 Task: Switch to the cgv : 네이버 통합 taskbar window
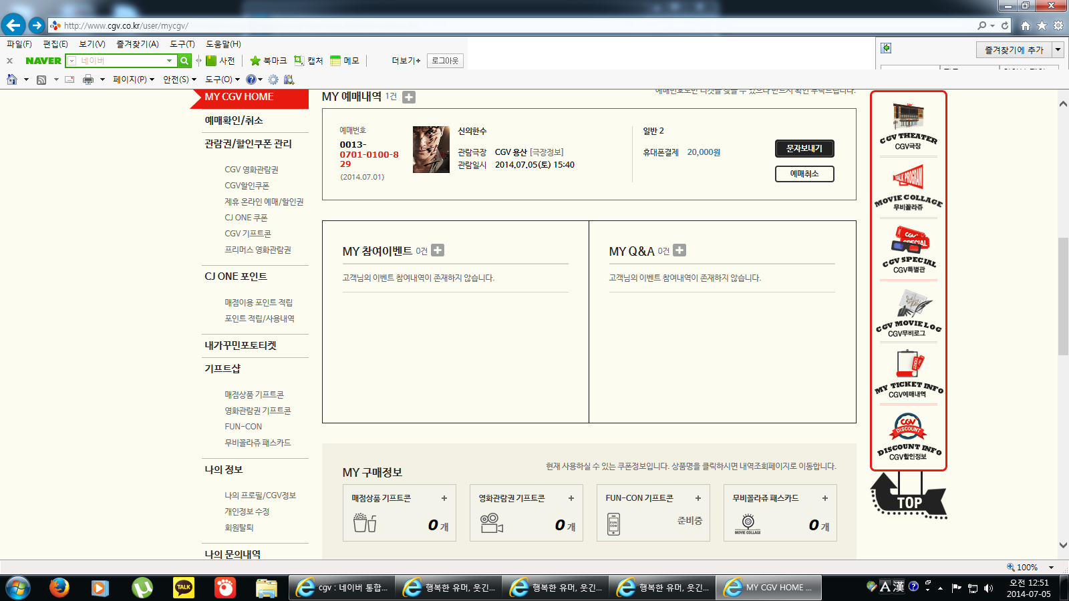[x=341, y=588]
